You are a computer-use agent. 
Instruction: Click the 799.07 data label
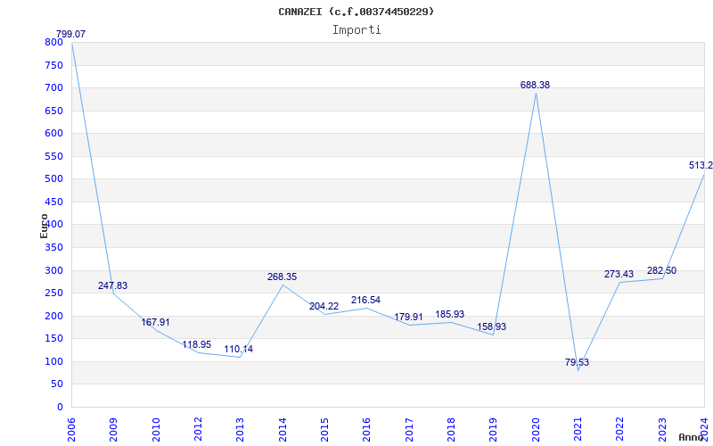tap(71, 34)
